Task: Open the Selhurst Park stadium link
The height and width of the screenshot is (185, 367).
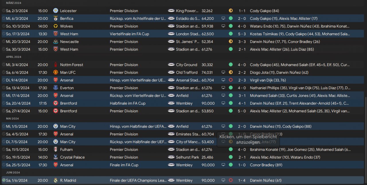Action: coord(188,157)
